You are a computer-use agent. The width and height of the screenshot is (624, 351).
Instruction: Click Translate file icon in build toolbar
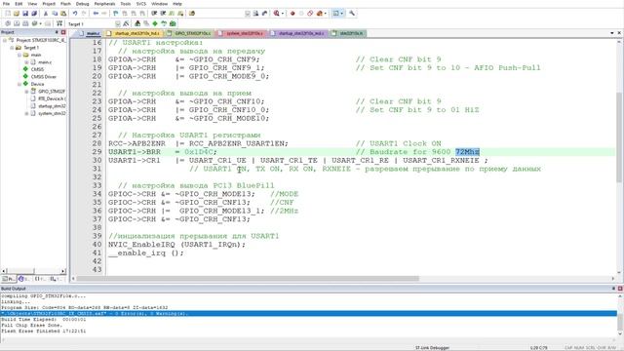pos(8,23)
